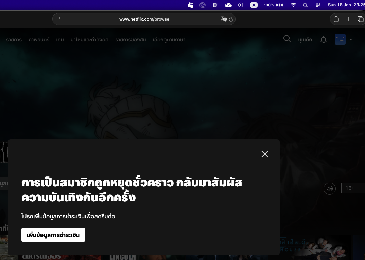This screenshot has height=260, width=365.
Task: Click the date and time clock
Action: 346,5
